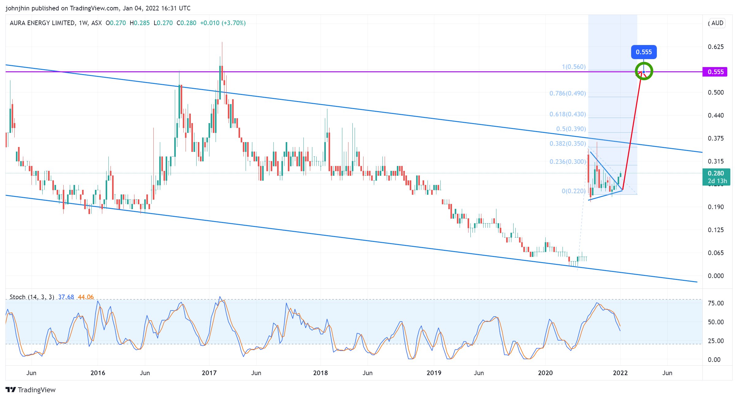This screenshot has width=738, height=399.
Task: Click the 2022 label on time axis
Action: pyautogui.click(x=620, y=373)
